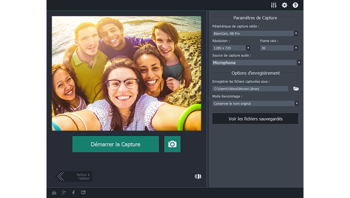Open the Mode Renommage dropdown
This screenshot has height=198, width=350.
coord(256,103)
